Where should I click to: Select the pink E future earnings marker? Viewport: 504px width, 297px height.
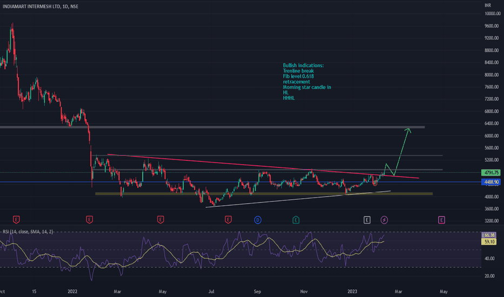[x=441, y=220]
